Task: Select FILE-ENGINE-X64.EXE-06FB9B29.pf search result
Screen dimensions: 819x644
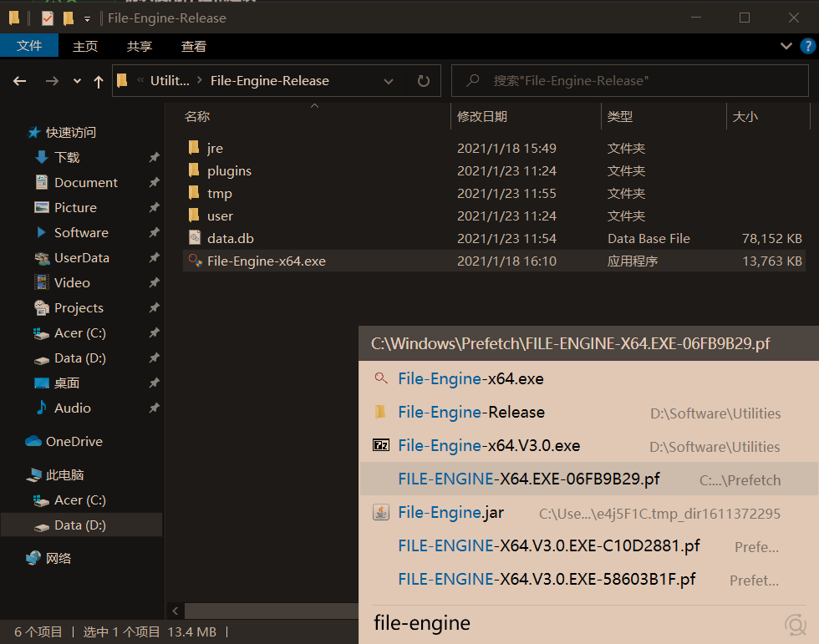Action: click(588, 479)
